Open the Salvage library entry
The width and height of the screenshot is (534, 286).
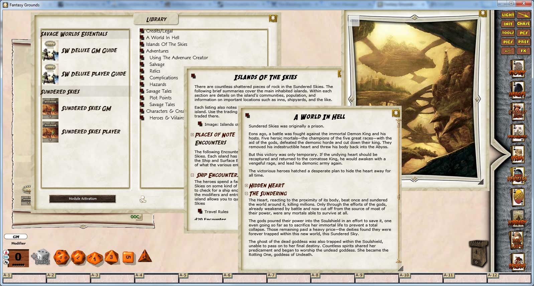pos(157,65)
